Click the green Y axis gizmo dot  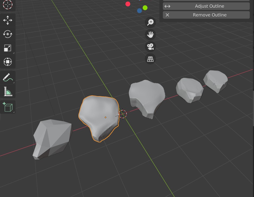(x=145, y=8)
